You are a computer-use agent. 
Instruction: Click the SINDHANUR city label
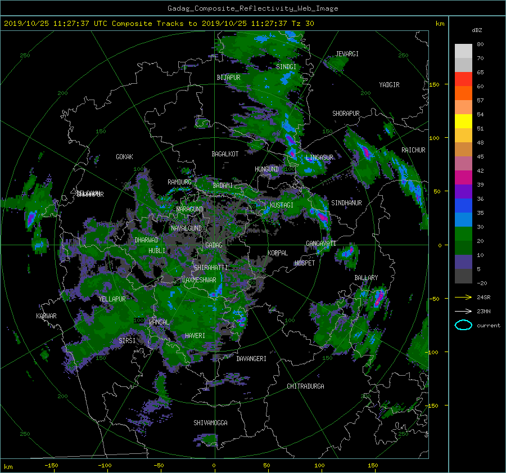click(346, 203)
